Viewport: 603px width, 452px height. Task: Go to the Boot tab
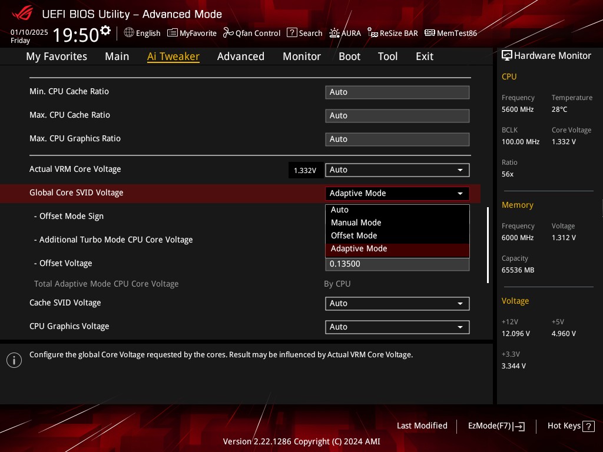pos(349,56)
